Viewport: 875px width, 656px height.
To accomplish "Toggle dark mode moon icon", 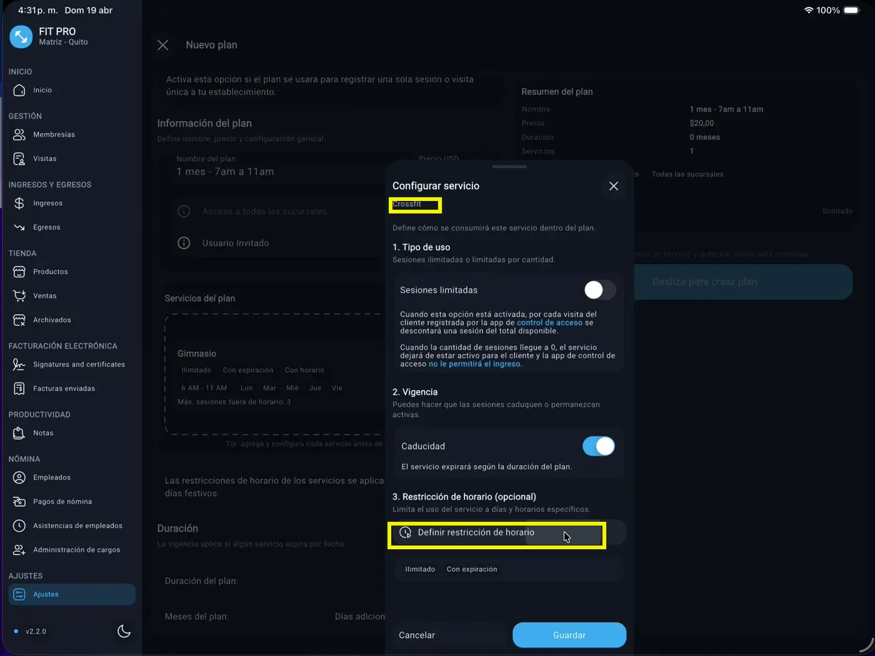I will [x=124, y=632].
